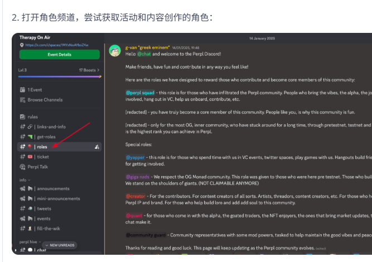Click the @giga nads role mention
The width and height of the screenshot is (372, 262).
click(138, 177)
